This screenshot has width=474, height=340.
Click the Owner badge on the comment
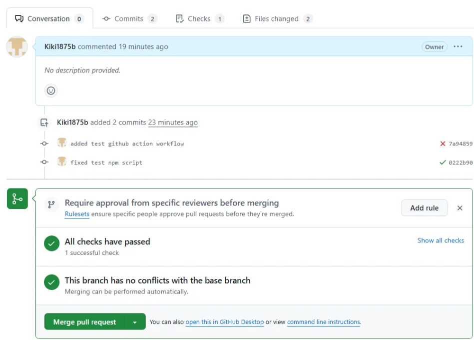(435, 47)
